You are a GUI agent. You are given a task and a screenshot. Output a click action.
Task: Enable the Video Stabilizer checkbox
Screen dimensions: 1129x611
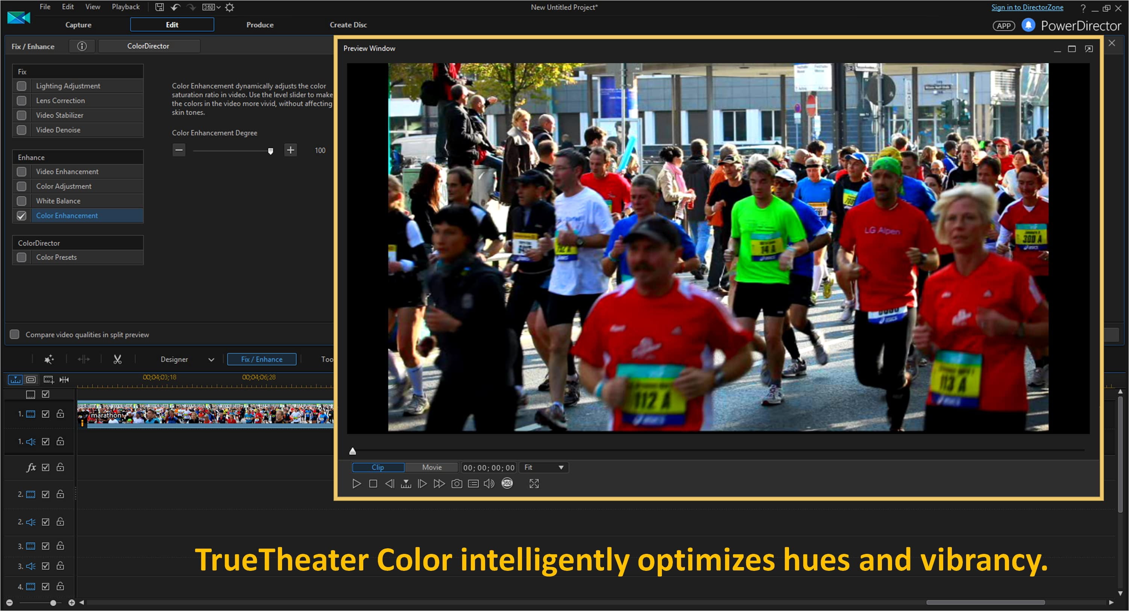[21, 115]
